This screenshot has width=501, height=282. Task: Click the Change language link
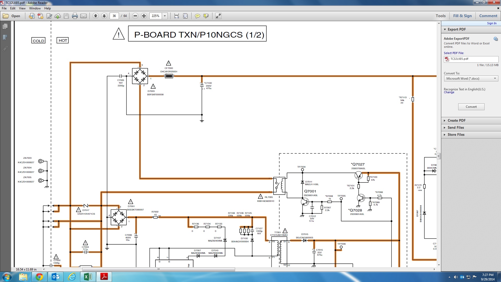(x=449, y=92)
